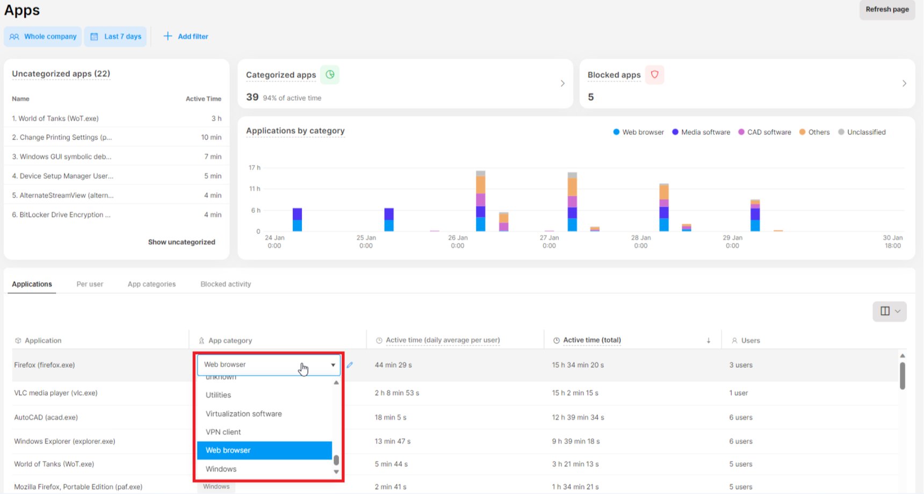Sort by Active time total arrow icon
Image resolution: width=924 pixels, height=494 pixels.
click(709, 340)
